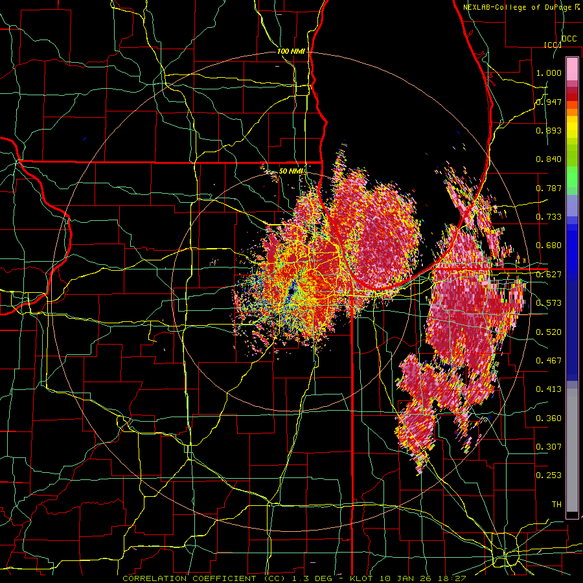Click the TH threshold label on the scale
This screenshot has width=583, height=583.
tap(556, 505)
